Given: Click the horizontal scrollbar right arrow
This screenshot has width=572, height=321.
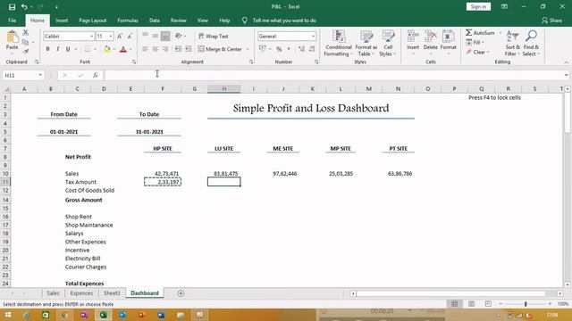Looking at the screenshot, I should pyautogui.click(x=560, y=293).
